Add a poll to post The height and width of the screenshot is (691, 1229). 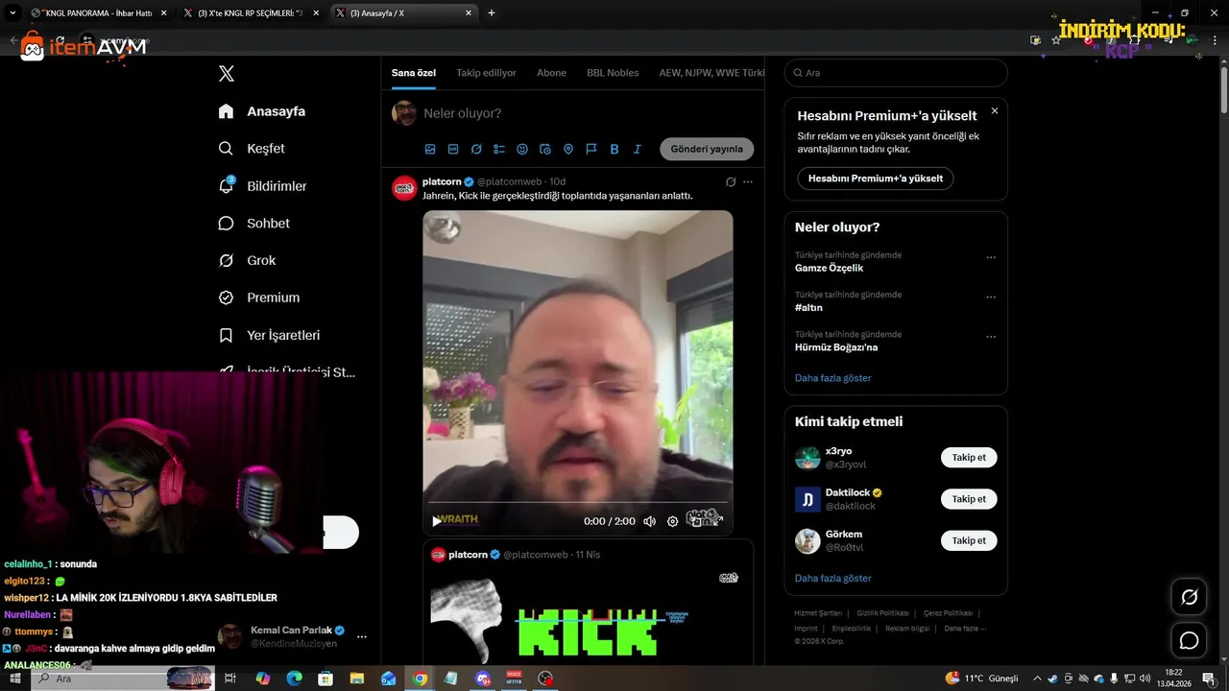(499, 149)
